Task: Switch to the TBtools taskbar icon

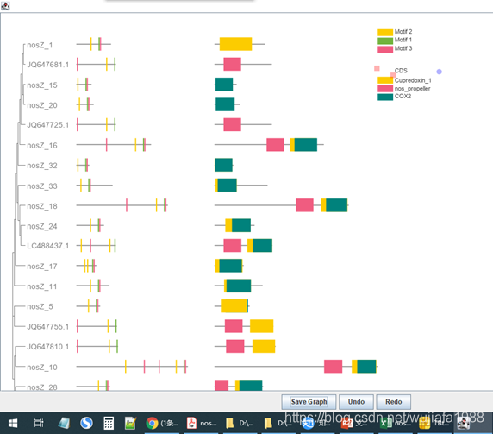Action: pos(434,424)
